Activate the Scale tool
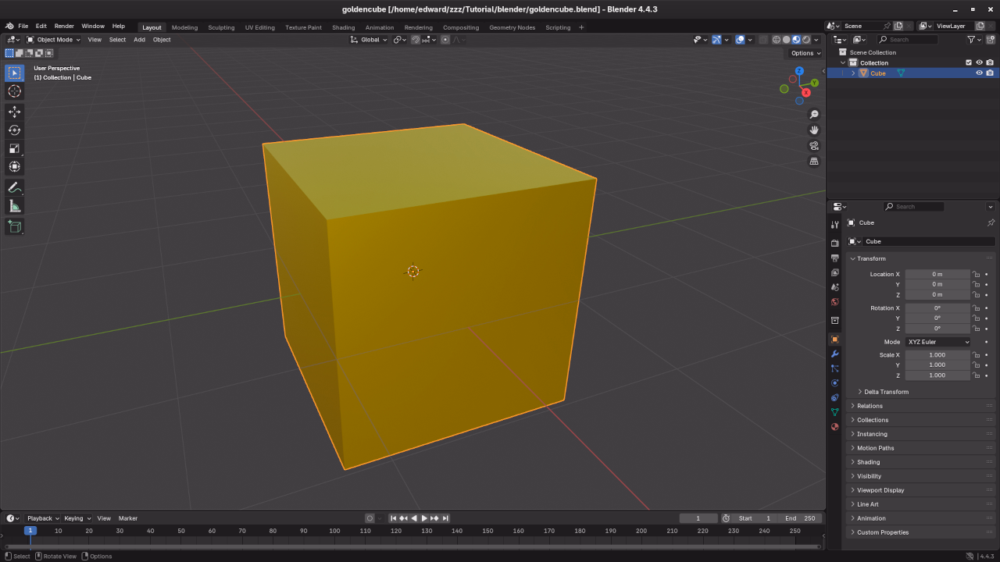This screenshot has width=1000, height=562. tap(14, 148)
